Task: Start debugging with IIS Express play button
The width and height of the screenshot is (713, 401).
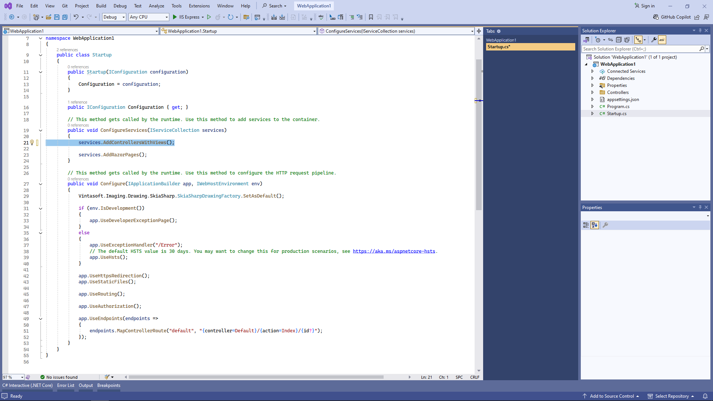Action: click(175, 17)
